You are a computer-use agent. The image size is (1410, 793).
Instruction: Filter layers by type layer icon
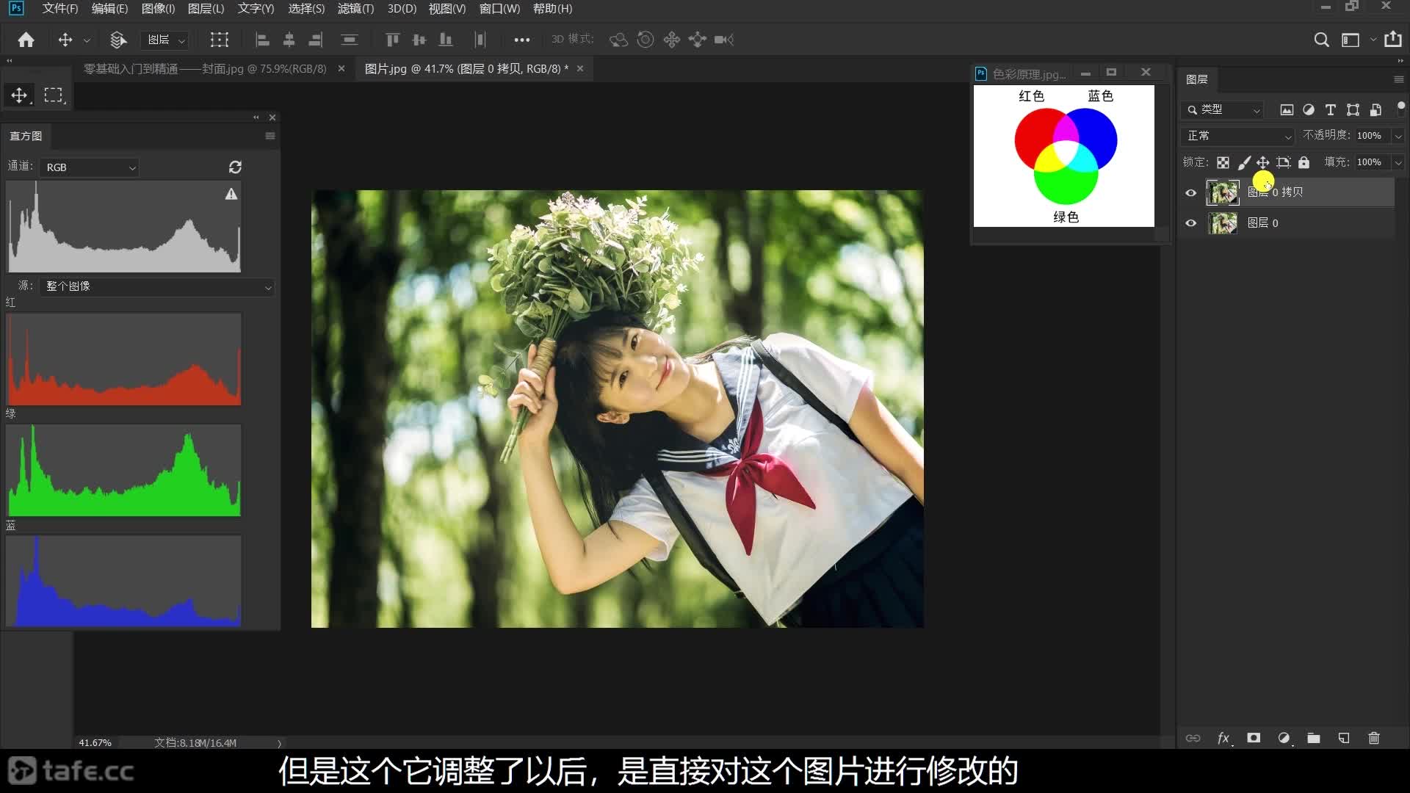[1330, 109]
